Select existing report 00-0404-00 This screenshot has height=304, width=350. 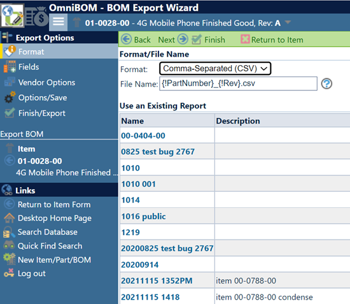(143, 136)
